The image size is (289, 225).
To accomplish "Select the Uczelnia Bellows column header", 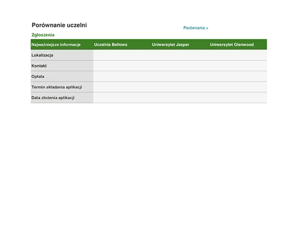I will point(110,45).
